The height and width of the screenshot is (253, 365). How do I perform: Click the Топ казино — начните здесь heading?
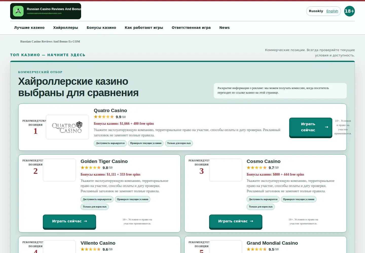click(48, 55)
